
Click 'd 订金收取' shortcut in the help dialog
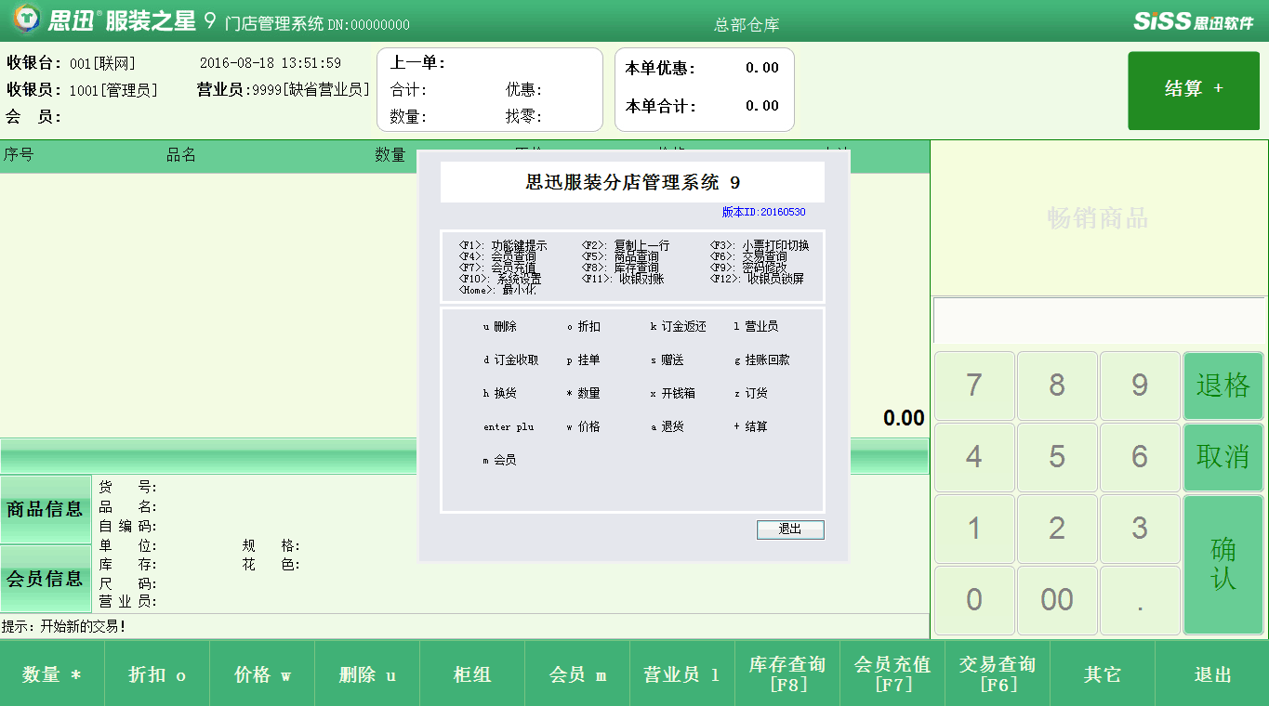tap(511, 360)
